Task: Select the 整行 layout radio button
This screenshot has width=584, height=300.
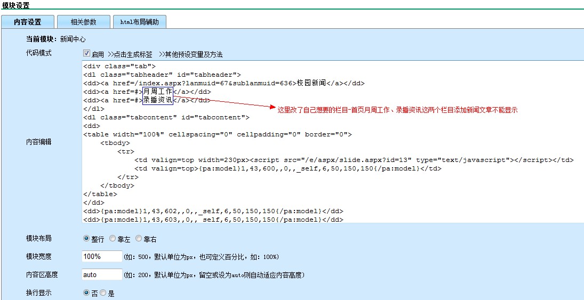Action: pyautogui.click(x=86, y=239)
